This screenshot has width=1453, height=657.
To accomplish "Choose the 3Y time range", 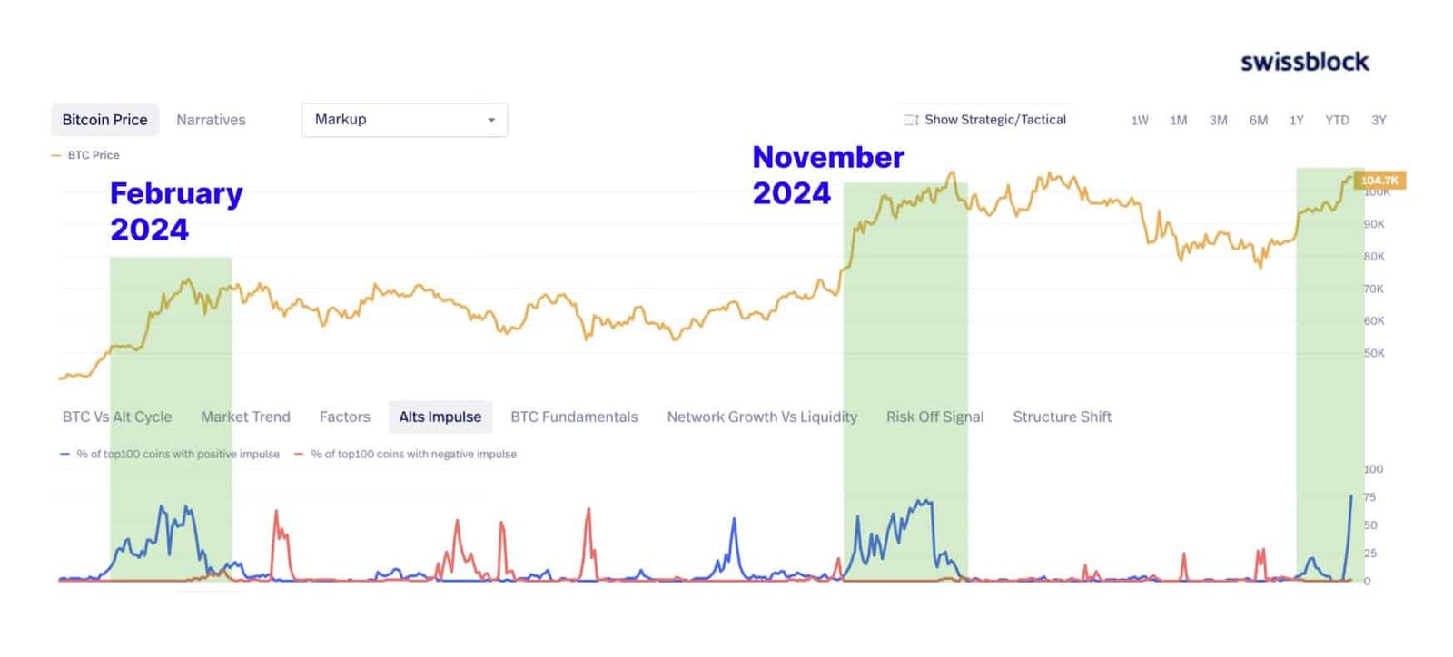I will (x=1379, y=120).
